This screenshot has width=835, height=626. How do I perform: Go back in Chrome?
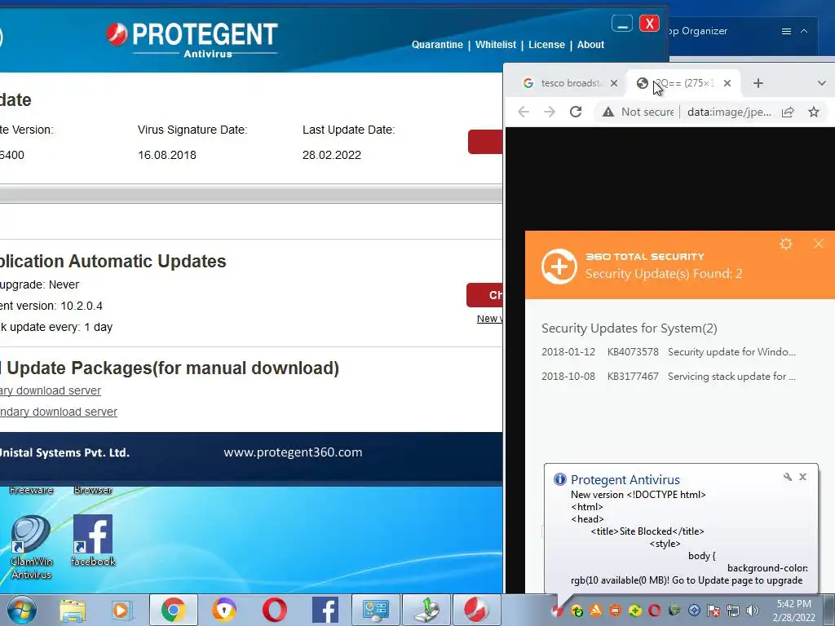pos(524,112)
